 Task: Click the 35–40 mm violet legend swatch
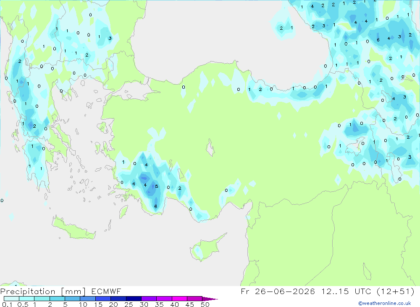pyautogui.click(x=164, y=299)
